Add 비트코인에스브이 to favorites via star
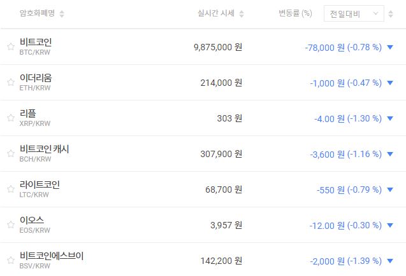The width and height of the screenshot is (406, 276). (10, 260)
